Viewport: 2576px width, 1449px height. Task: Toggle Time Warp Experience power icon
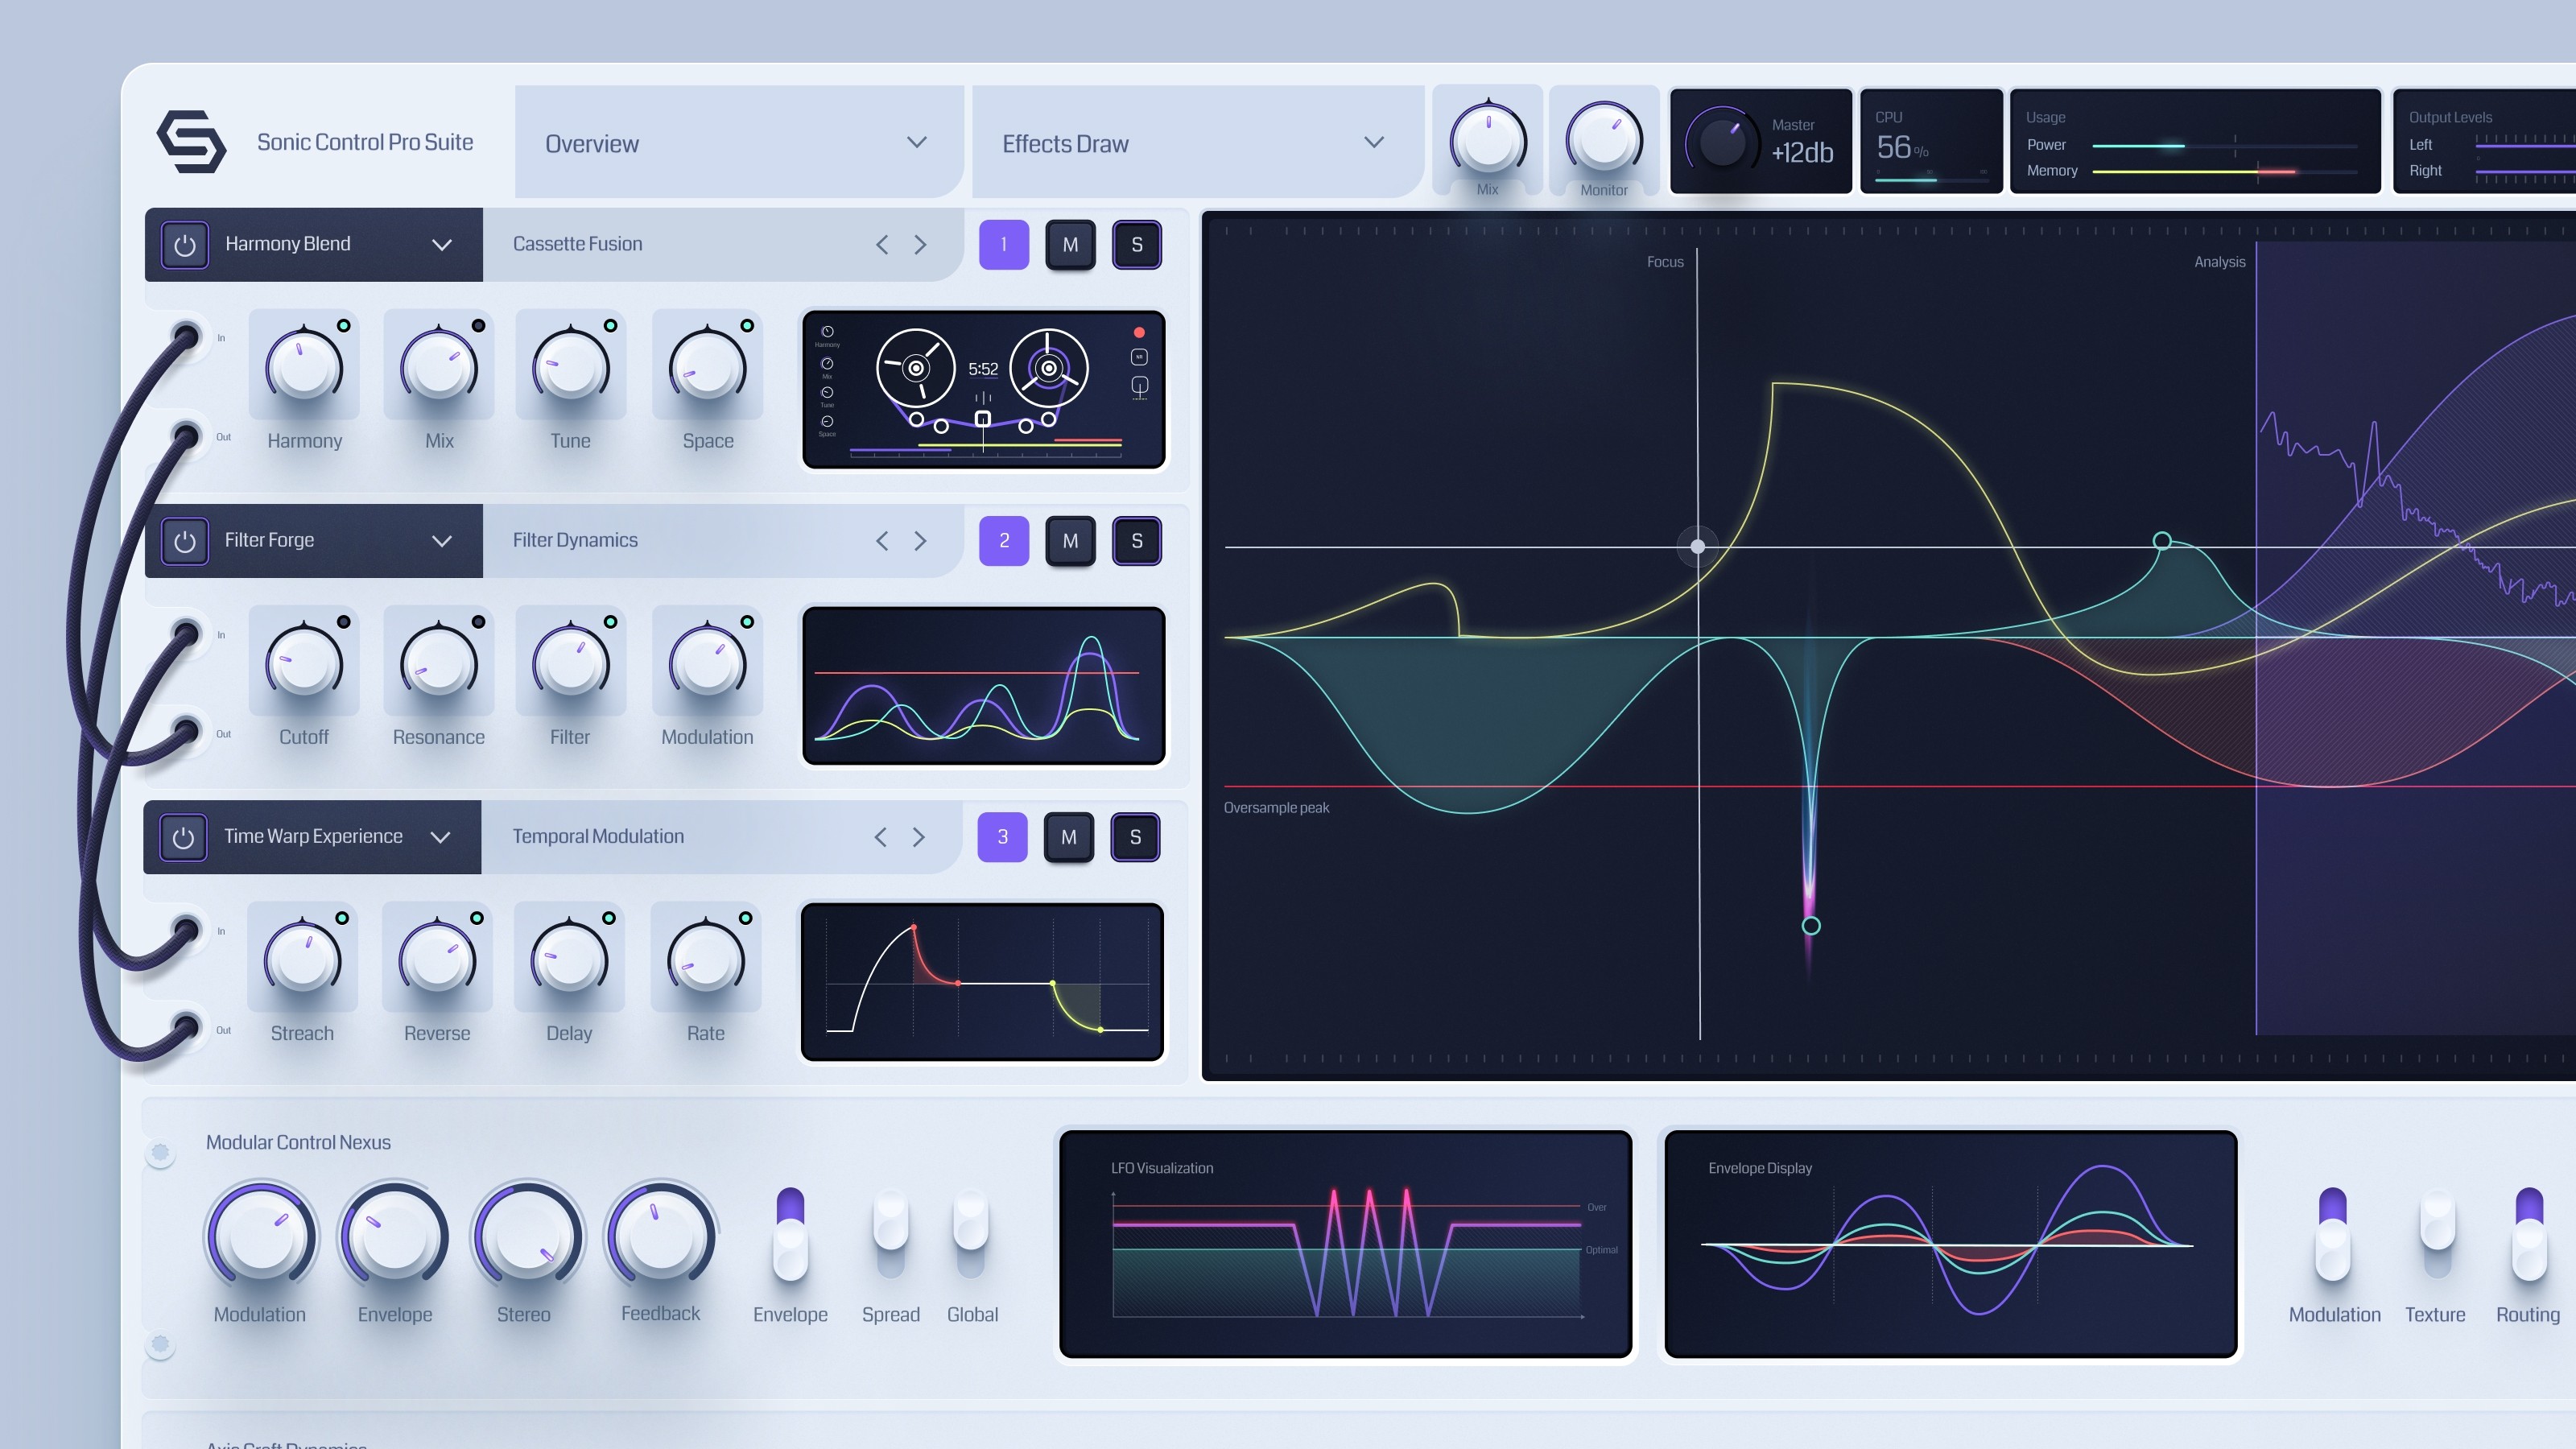tap(183, 837)
